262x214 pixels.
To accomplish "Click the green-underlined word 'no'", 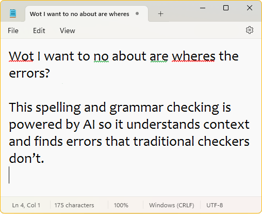I will coord(101,56).
